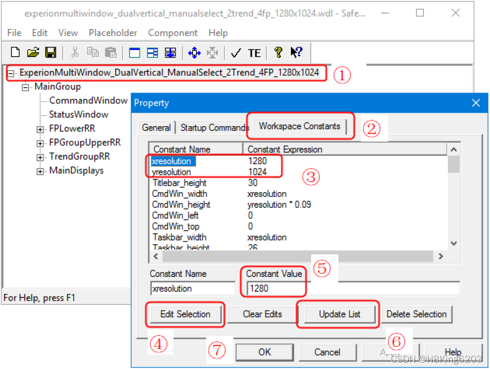490x369 pixels.
Task: Select StatusWindow in the tree
Action: tap(79, 115)
